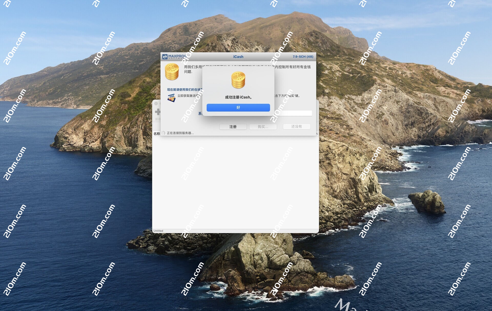Click the 成功注册 iCash。 message text
The width and height of the screenshot is (492, 311).
click(238, 97)
